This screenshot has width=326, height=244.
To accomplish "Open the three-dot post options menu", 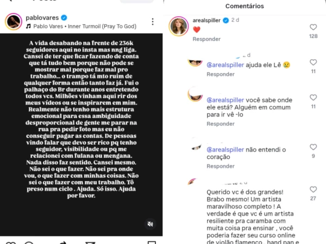I will [x=153, y=22].
